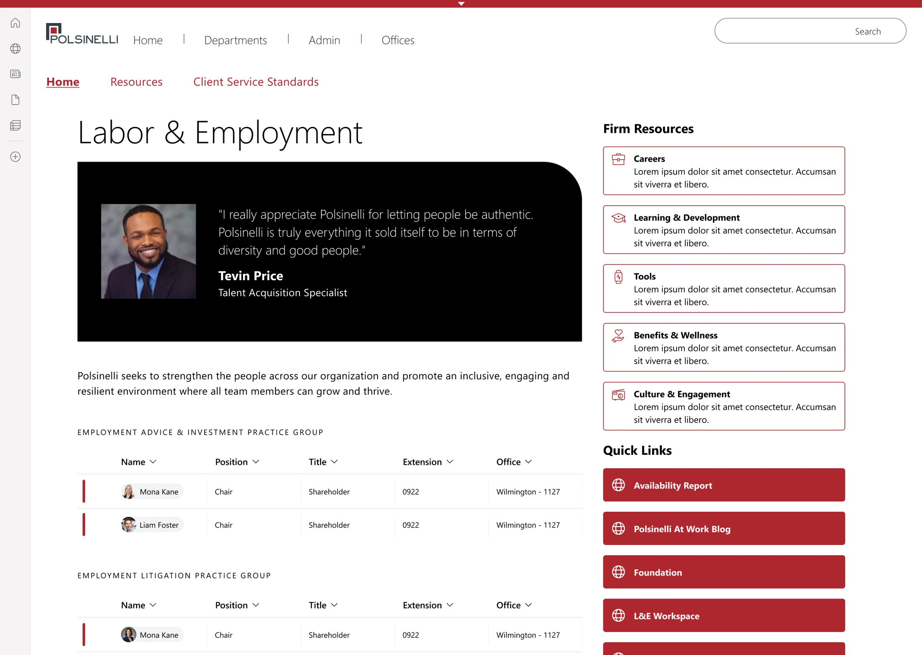Expand the top red bar dropdown arrow
Screen dimensions: 922x655
pyautogui.click(x=461, y=4)
